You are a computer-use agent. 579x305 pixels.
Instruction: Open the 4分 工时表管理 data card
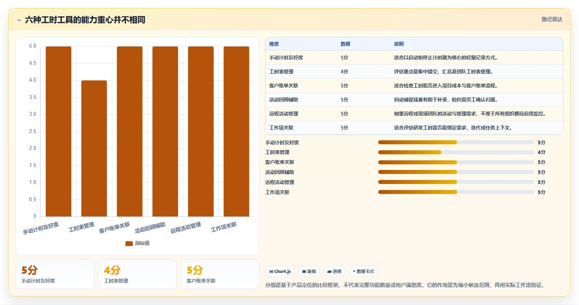[x=138, y=274]
